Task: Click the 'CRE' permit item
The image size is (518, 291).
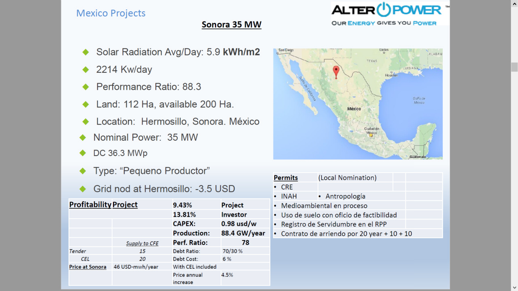Action: pyautogui.click(x=287, y=187)
